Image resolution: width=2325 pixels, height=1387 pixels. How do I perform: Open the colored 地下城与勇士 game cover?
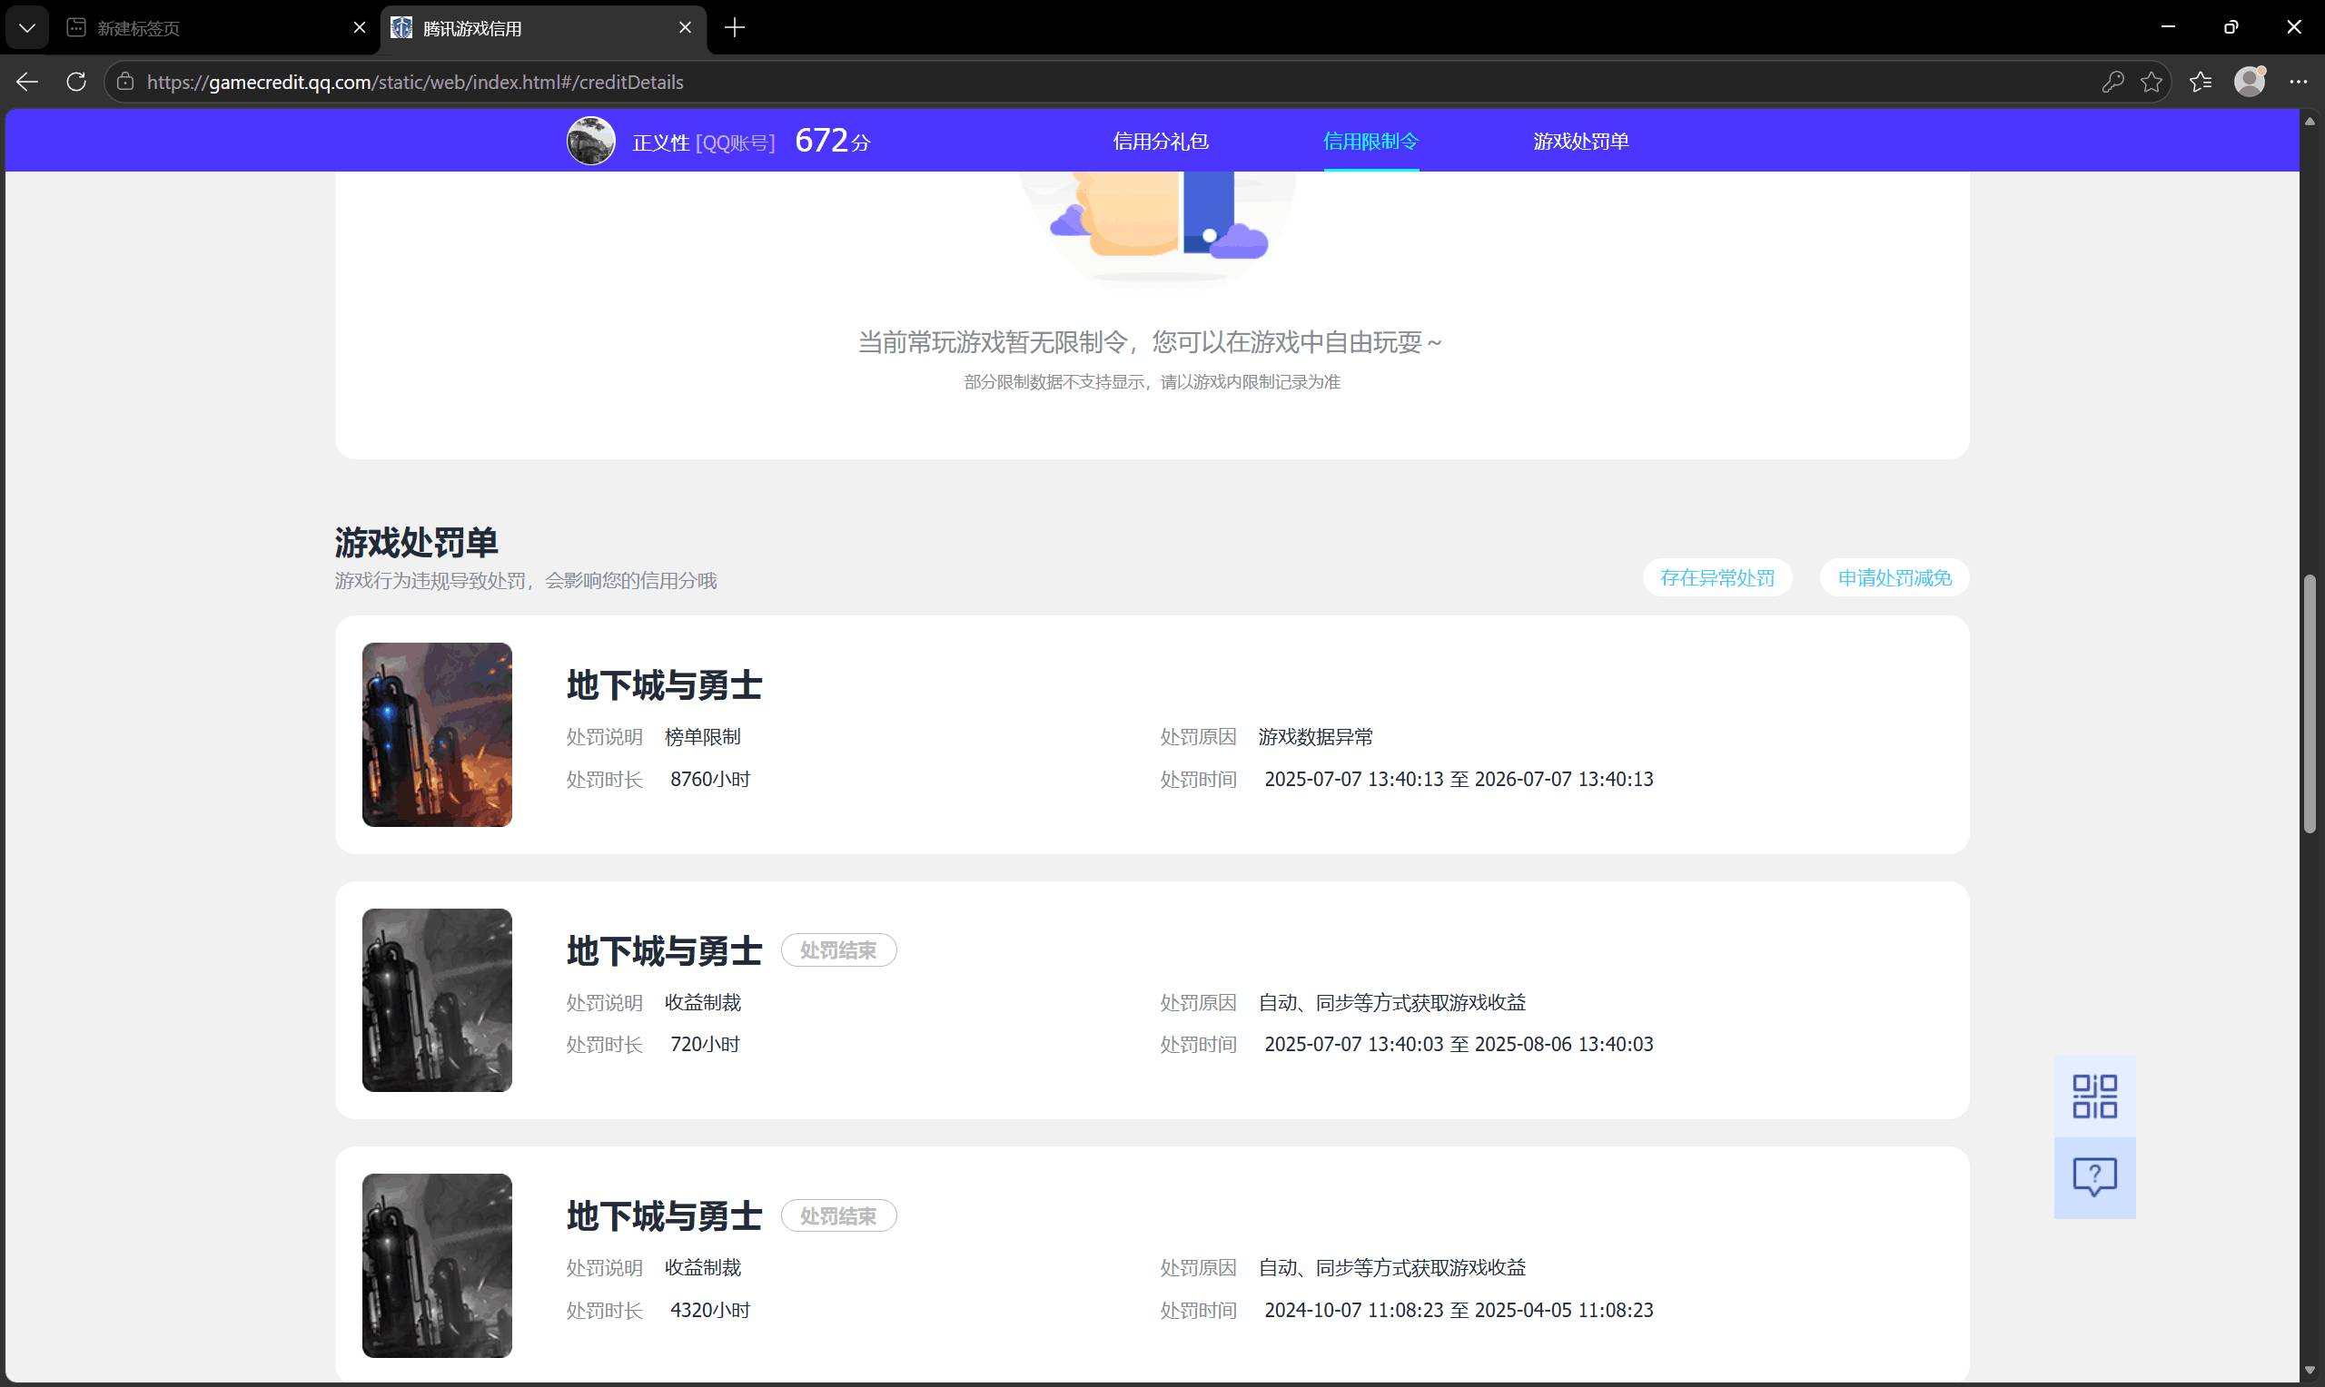tap(437, 734)
